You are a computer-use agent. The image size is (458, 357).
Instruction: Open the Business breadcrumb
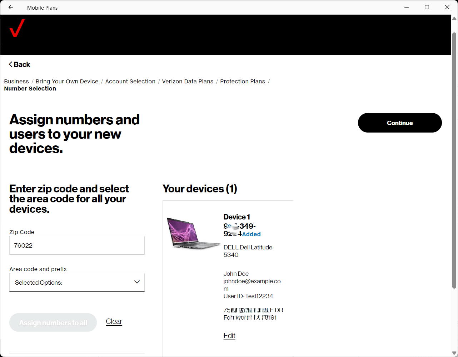pyautogui.click(x=16, y=81)
